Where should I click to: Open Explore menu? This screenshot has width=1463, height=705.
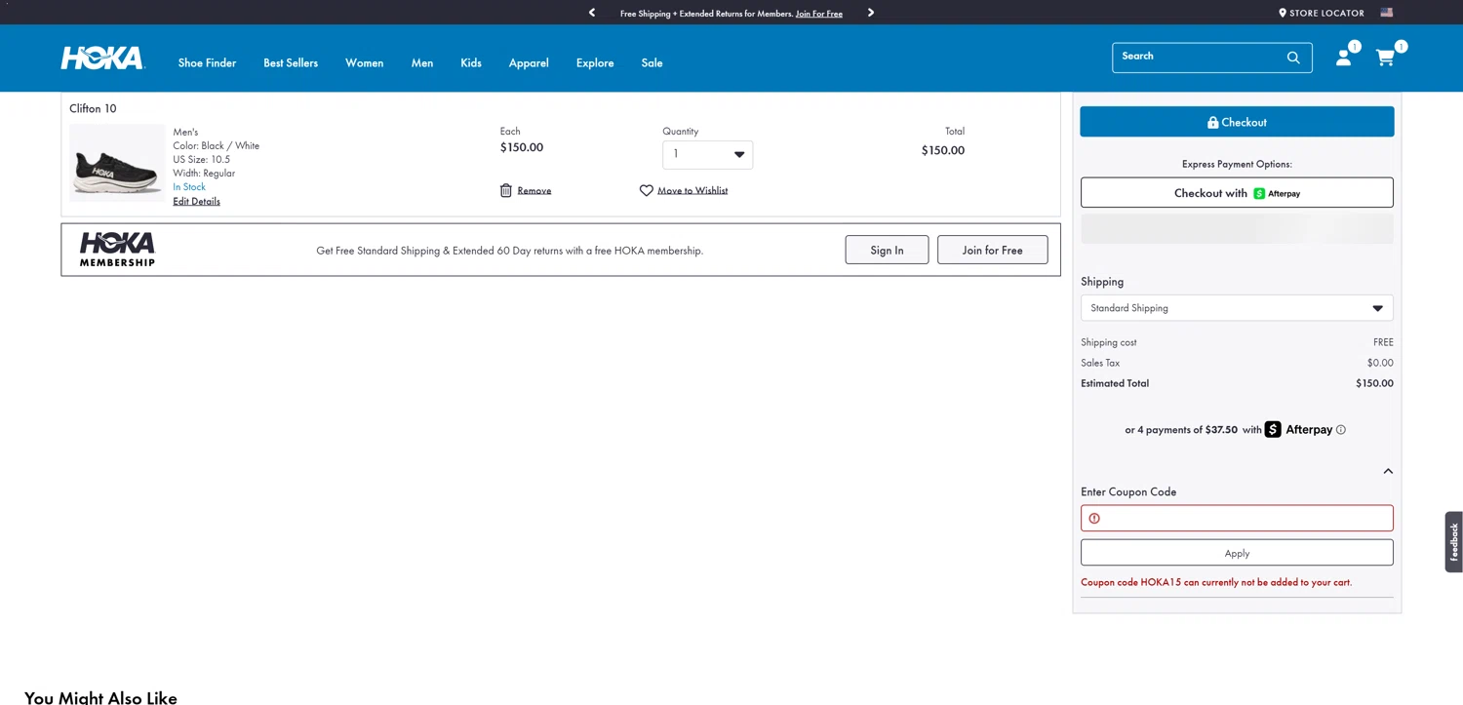pyautogui.click(x=595, y=62)
